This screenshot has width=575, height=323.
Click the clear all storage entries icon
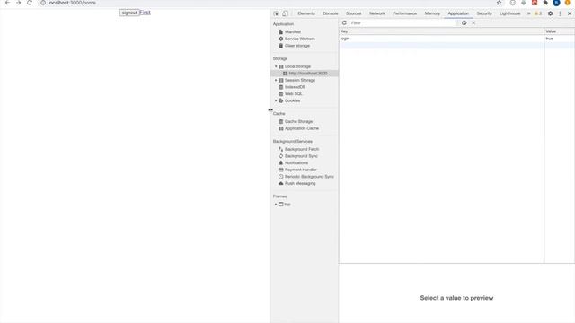pos(464,22)
